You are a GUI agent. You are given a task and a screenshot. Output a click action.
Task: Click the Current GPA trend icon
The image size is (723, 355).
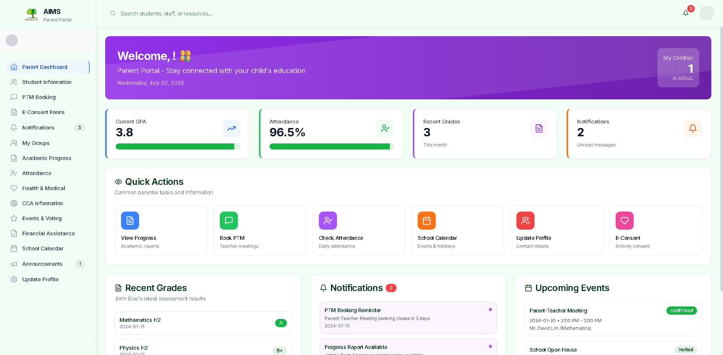click(x=231, y=128)
